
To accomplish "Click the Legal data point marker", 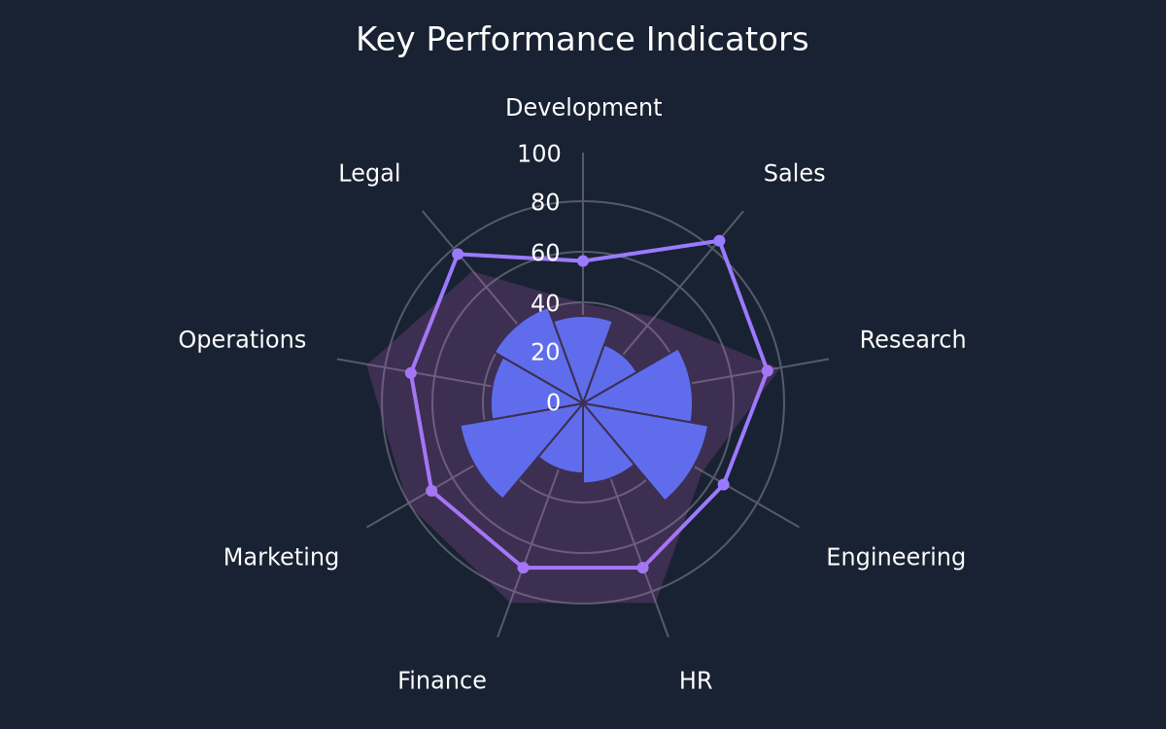I will pyautogui.click(x=458, y=254).
